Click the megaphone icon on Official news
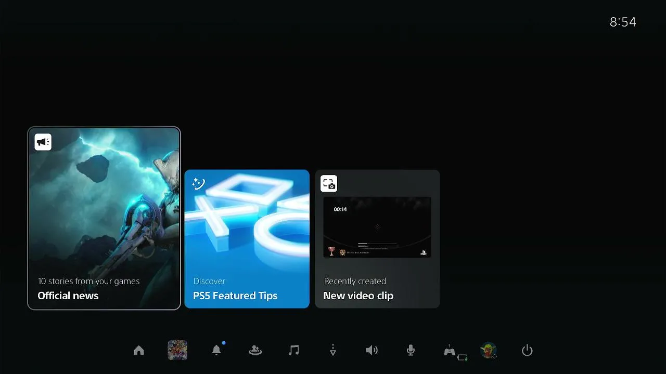Viewport: 666px width, 374px height. 43,142
